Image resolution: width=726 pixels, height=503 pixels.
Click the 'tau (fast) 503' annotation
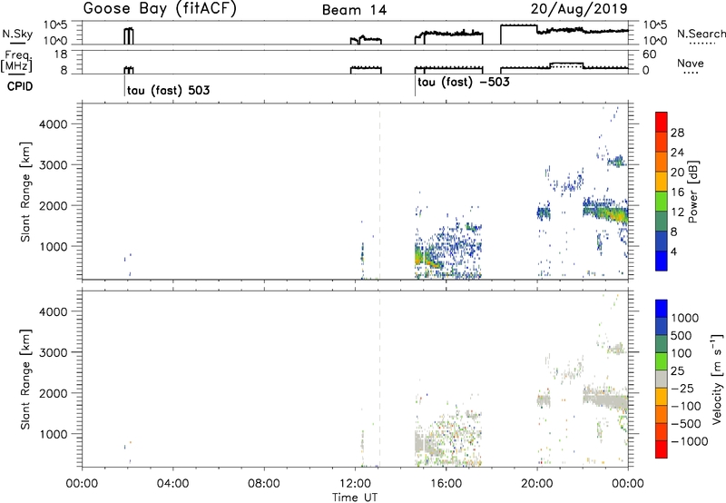click(x=168, y=90)
